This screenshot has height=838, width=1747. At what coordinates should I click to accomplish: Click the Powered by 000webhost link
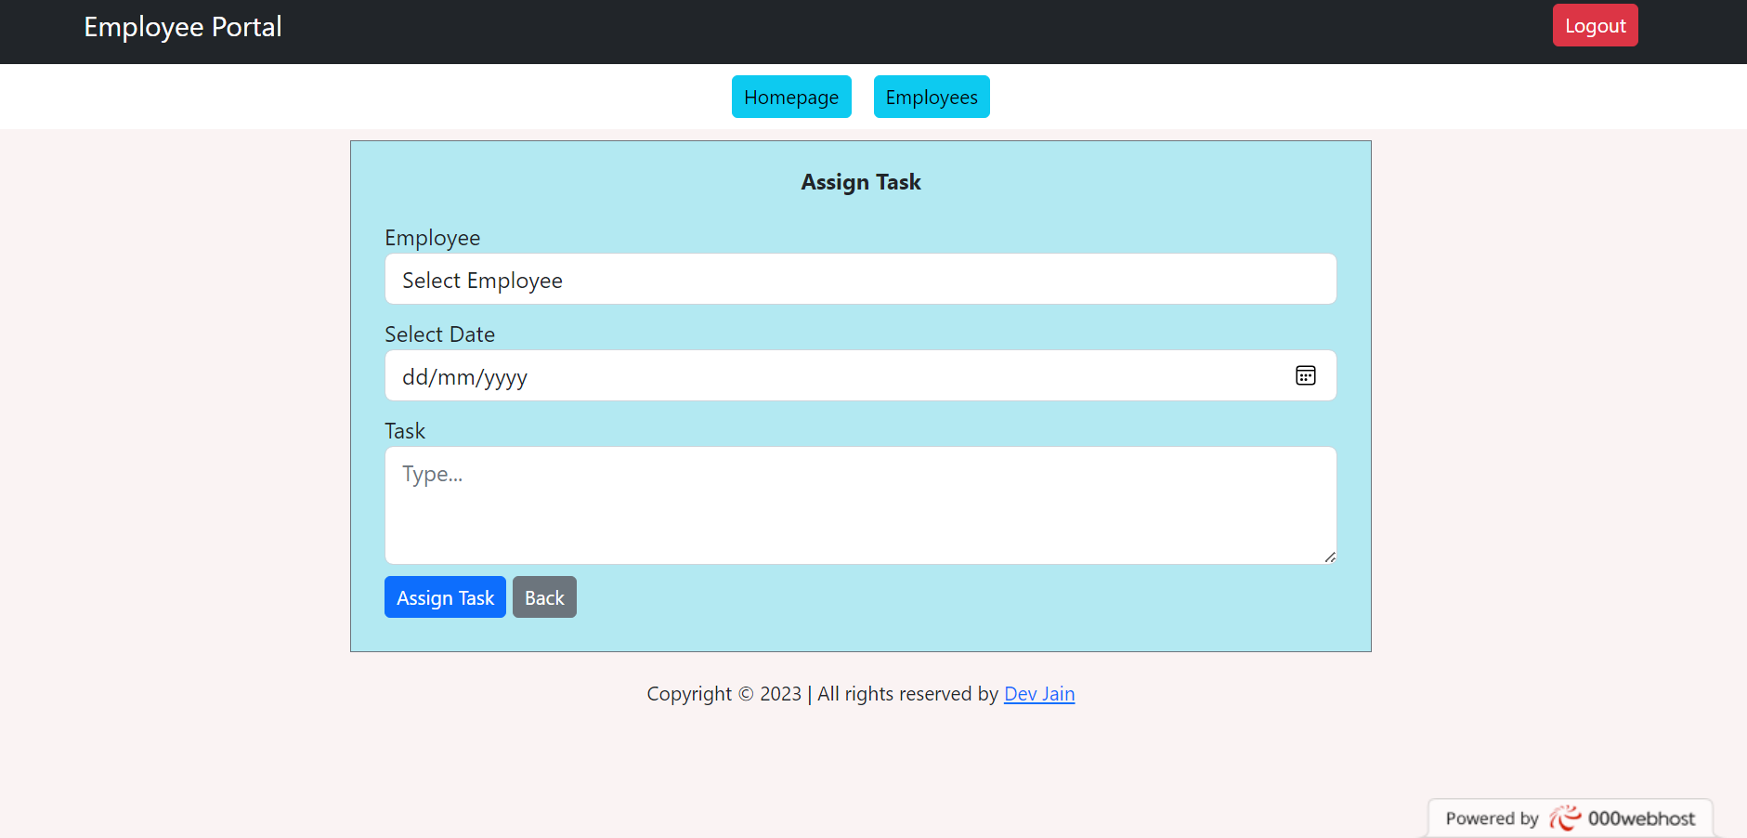coord(1570,818)
